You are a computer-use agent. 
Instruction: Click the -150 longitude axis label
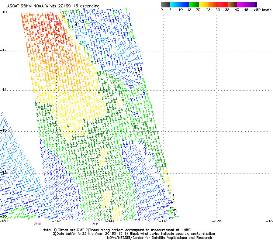(4, 221)
